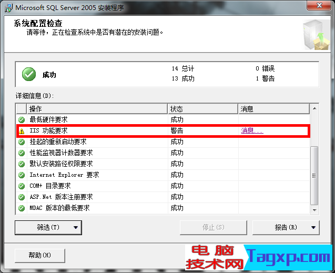Close the SQL Server 2005 setup window
The image size is (335, 273).
coord(319,5)
